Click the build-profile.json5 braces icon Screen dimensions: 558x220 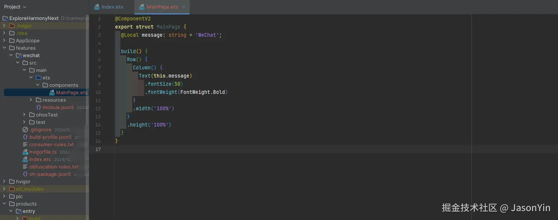[25, 137]
